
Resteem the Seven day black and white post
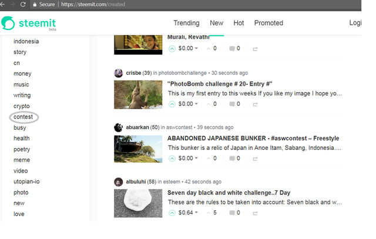coord(255,213)
